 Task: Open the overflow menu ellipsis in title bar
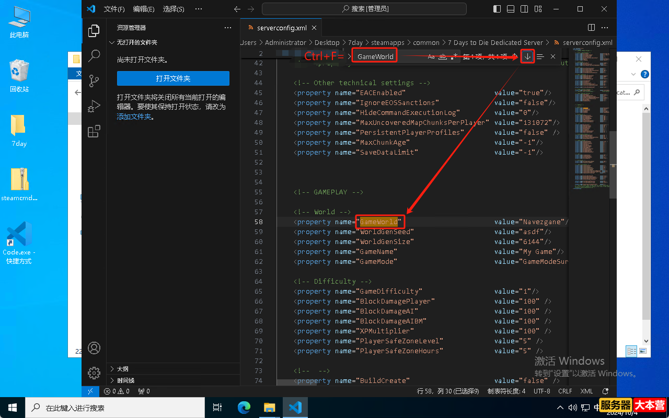click(x=199, y=9)
